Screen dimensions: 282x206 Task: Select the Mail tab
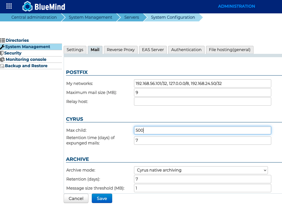95,50
